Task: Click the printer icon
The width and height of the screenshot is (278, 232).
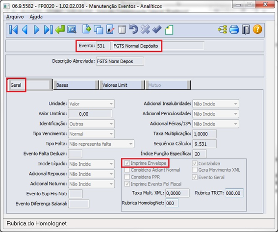Action: 234,29
